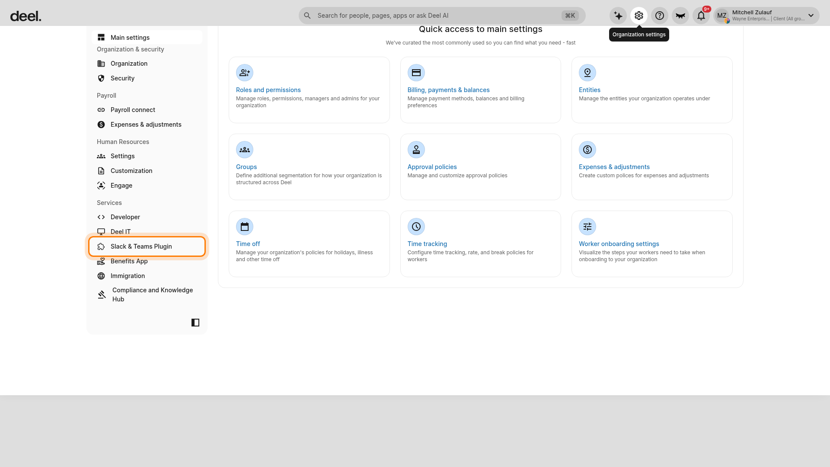The width and height of the screenshot is (830, 467).
Task: Open Security sidebar item
Action: (147, 78)
